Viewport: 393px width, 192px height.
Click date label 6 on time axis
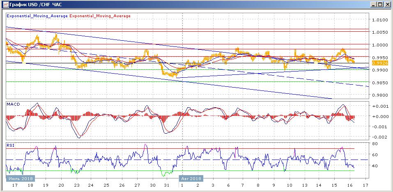(229, 185)
